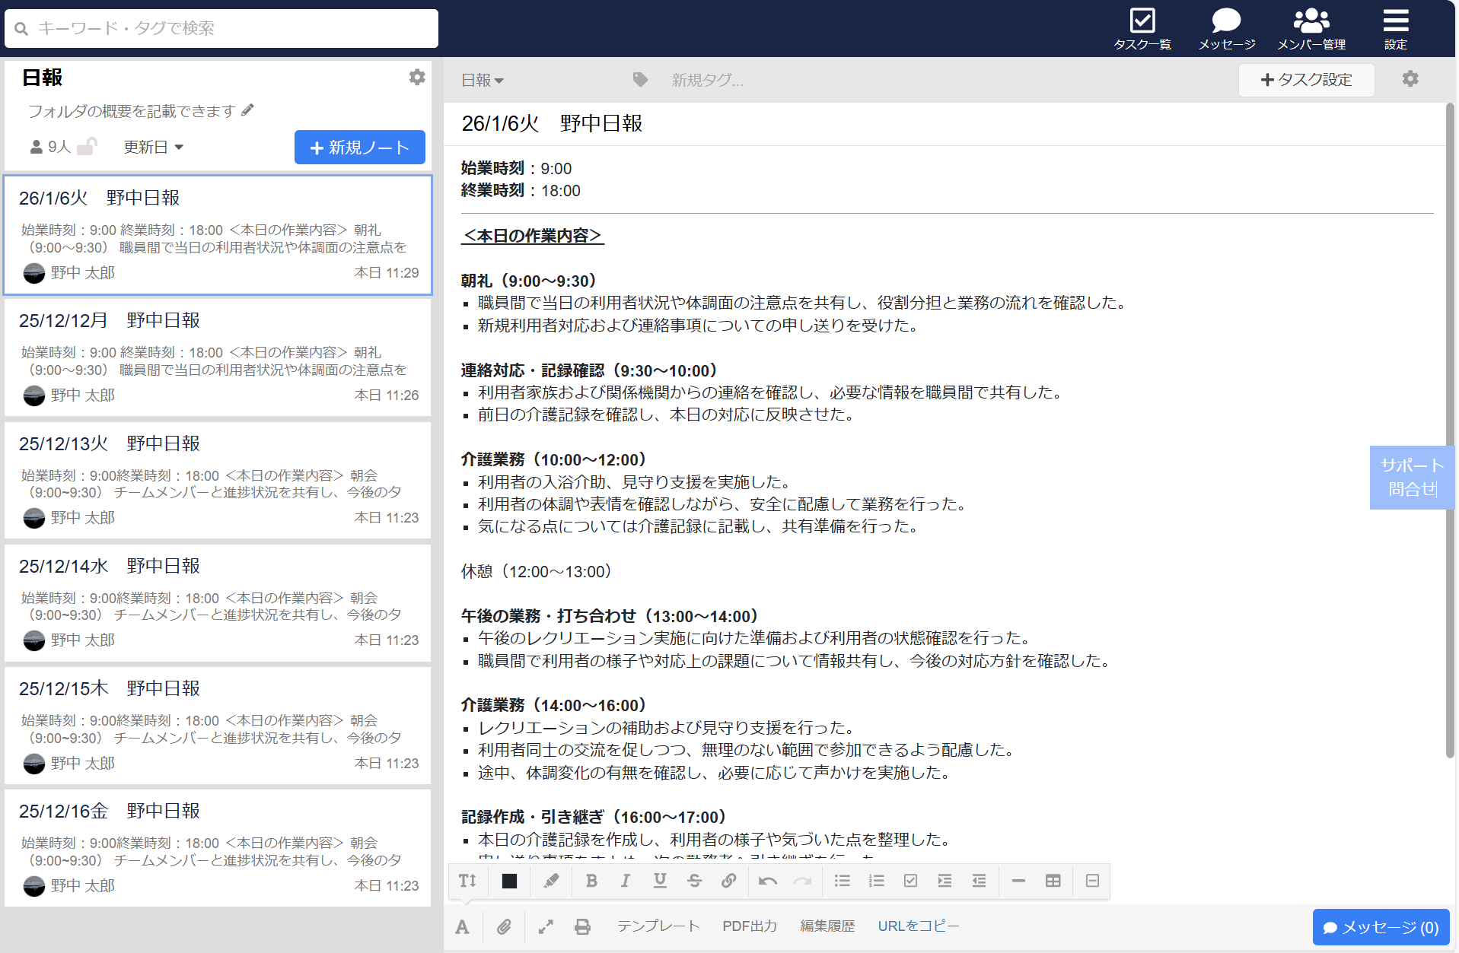Undo the last edit
Screen dimensions: 1459x953
click(x=767, y=881)
